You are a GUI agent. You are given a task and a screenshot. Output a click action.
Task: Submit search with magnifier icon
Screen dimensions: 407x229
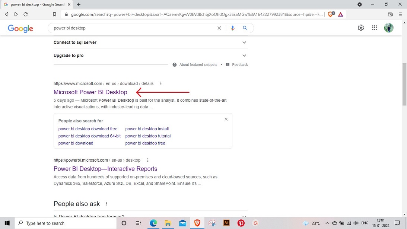(x=245, y=28)
